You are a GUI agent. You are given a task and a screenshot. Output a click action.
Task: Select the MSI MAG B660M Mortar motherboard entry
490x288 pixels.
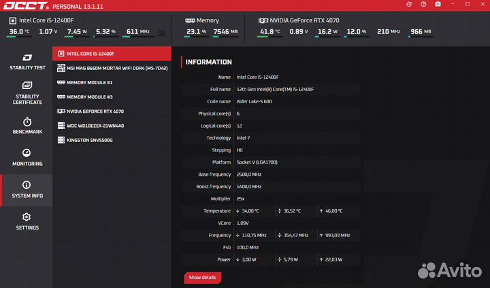pyautogui.click(x=112, y=67)
